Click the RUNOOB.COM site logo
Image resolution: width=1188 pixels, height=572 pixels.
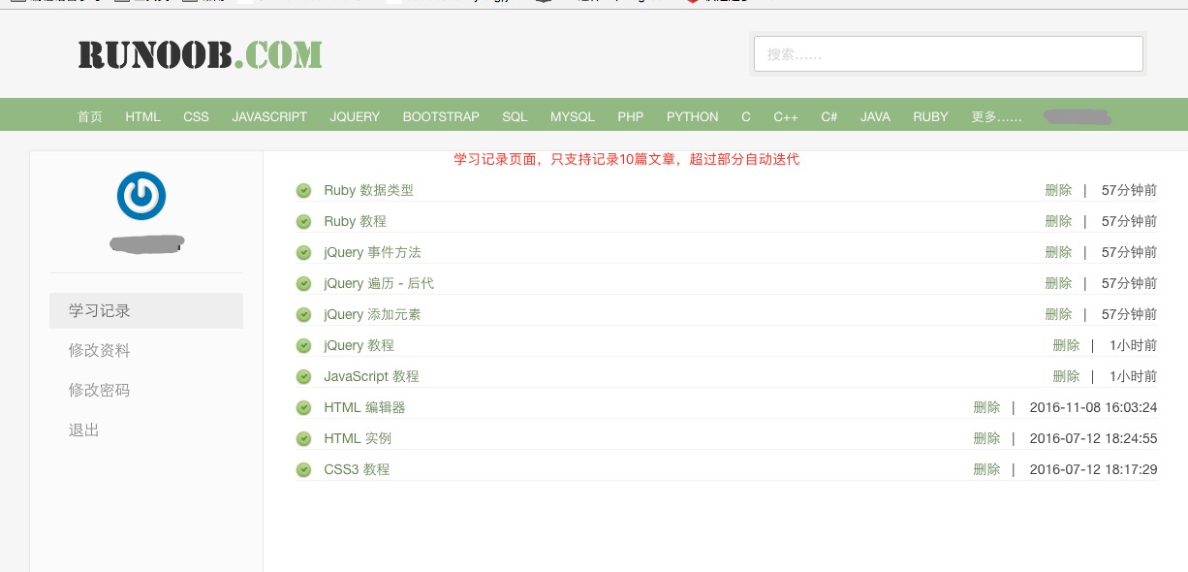pyautogui.click(x=200, y=55)
